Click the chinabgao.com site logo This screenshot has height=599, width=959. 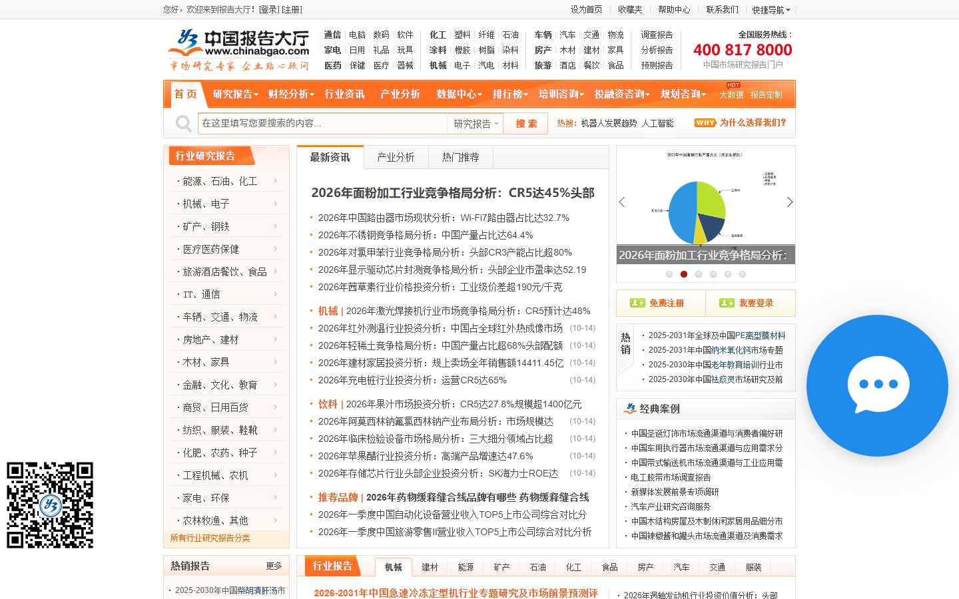click(x=238, y=50)
